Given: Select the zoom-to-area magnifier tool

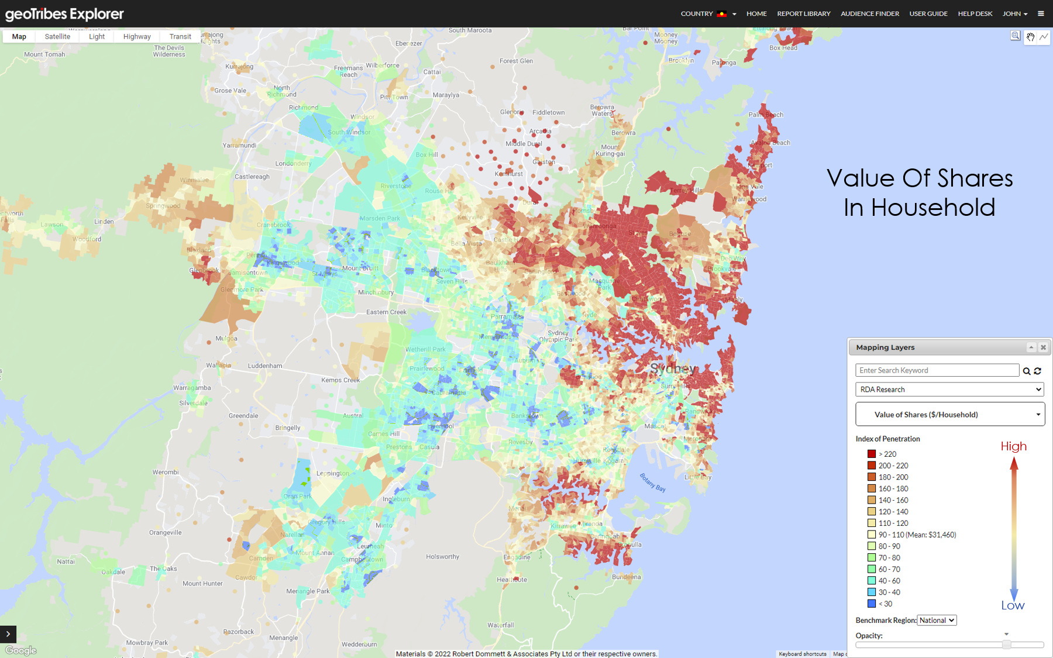Looking at the screenshot, I should pos(1016,36).
